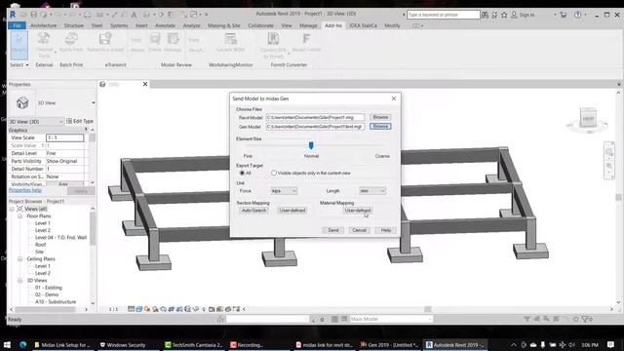The width and height of the screenshot is (624, 351).
Task: Click Browse next to Gen Model path
Action: click(380, 126)
